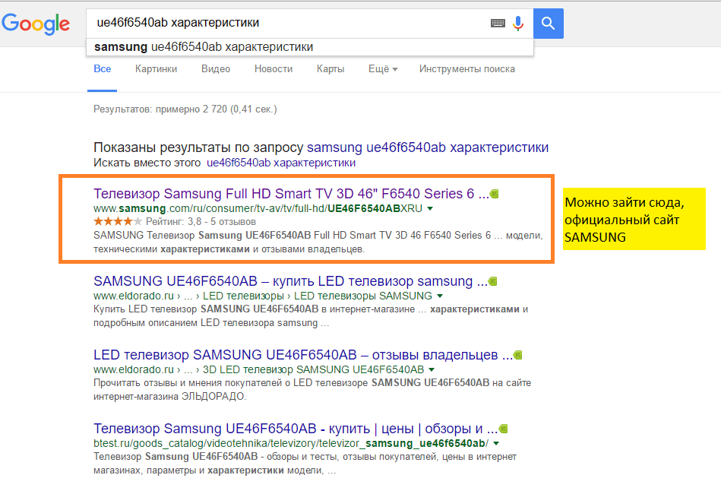Switch to the Карты tab
Screen dimensions: 721x491
click(x=330, y=69)
